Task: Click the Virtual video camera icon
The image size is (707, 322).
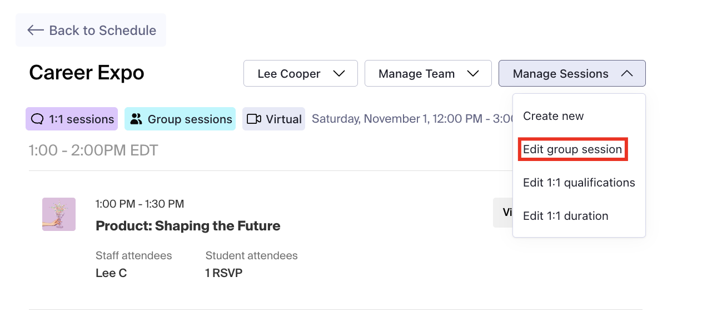Action: tap(254, 119)
